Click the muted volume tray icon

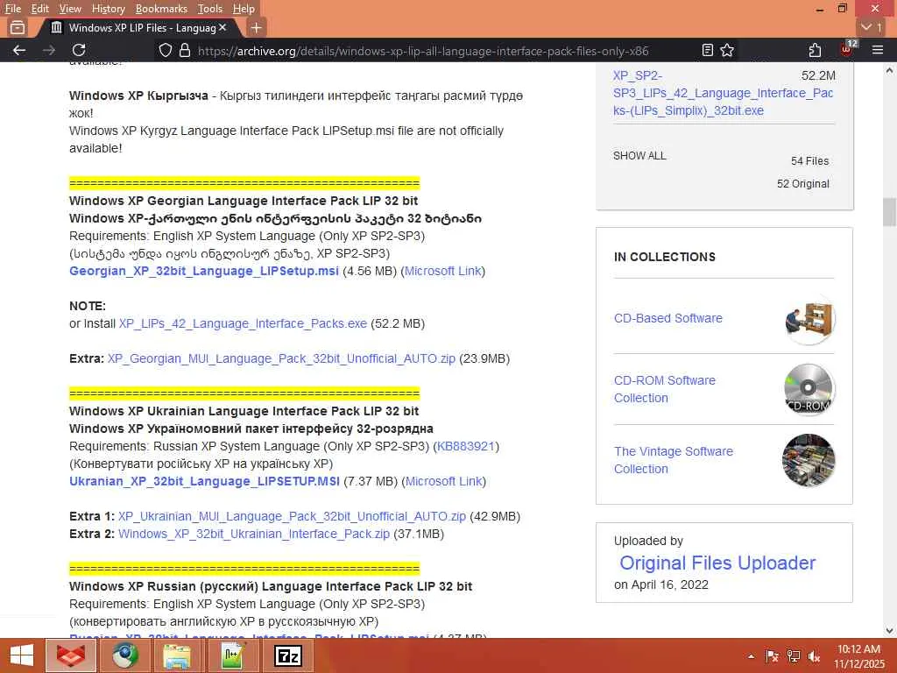click(x=814, y=656)
